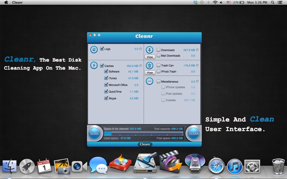This screenshot has height=179, width=287.
Task: Click the Downloads arrow icon
Action: pyautogui.click(x=150, y=50)
